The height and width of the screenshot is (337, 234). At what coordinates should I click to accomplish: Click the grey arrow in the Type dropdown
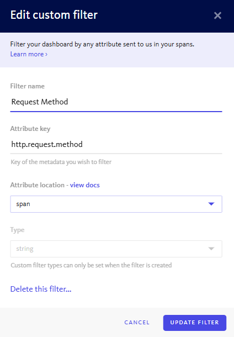tap(211, 249)
